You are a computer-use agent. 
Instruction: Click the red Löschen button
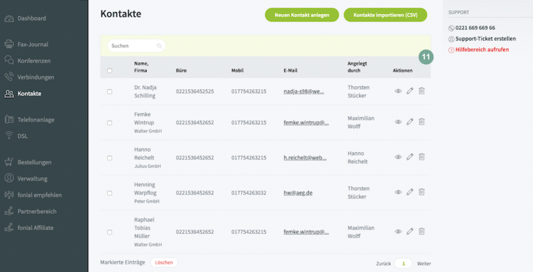coord(164,263)
